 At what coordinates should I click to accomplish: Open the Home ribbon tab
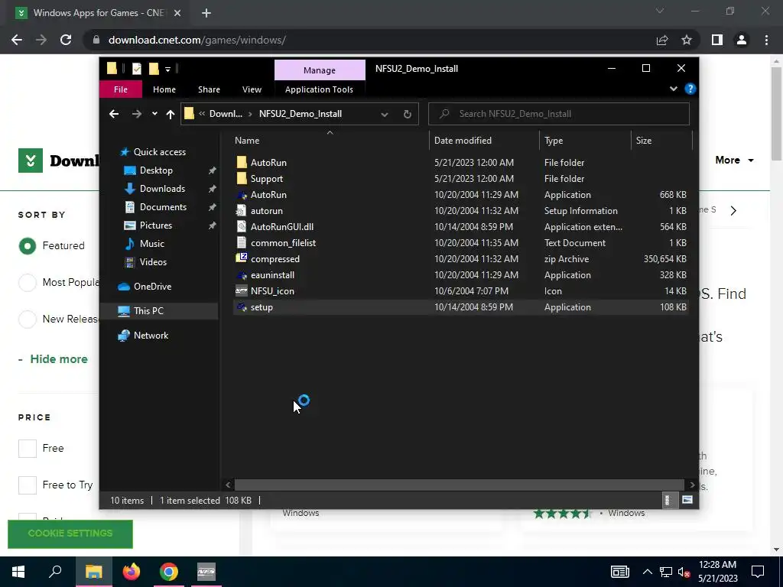click(x=164, y=89)
